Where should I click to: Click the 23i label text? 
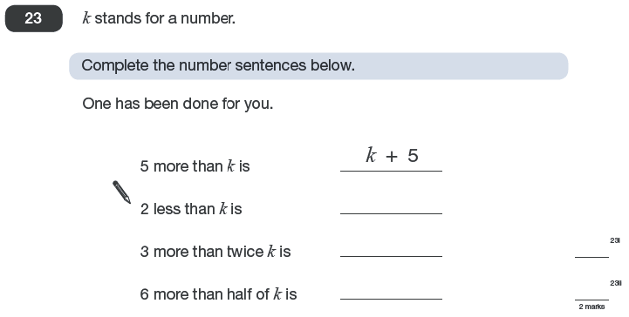(615, 240)
